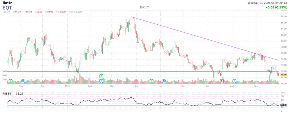Screen dimensions: 290x114
Task: Click the 54.00 price axis label
Action: [x=284, y=59]
